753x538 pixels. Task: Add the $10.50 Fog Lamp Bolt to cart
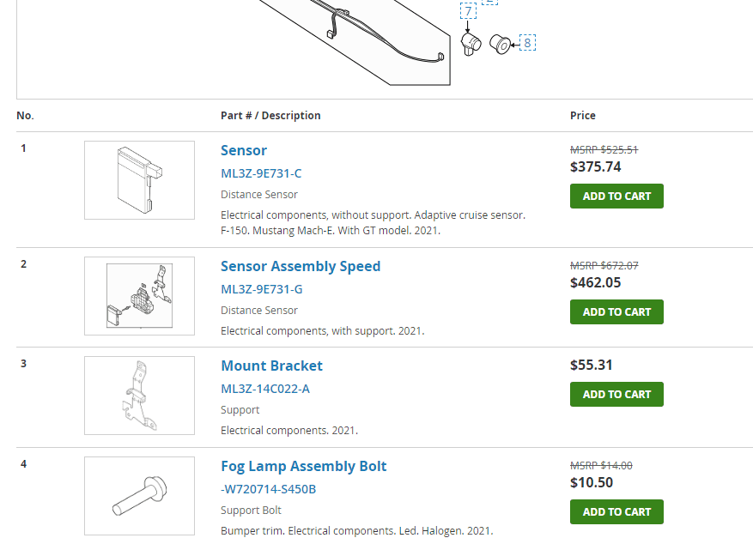tap(616, 511)
